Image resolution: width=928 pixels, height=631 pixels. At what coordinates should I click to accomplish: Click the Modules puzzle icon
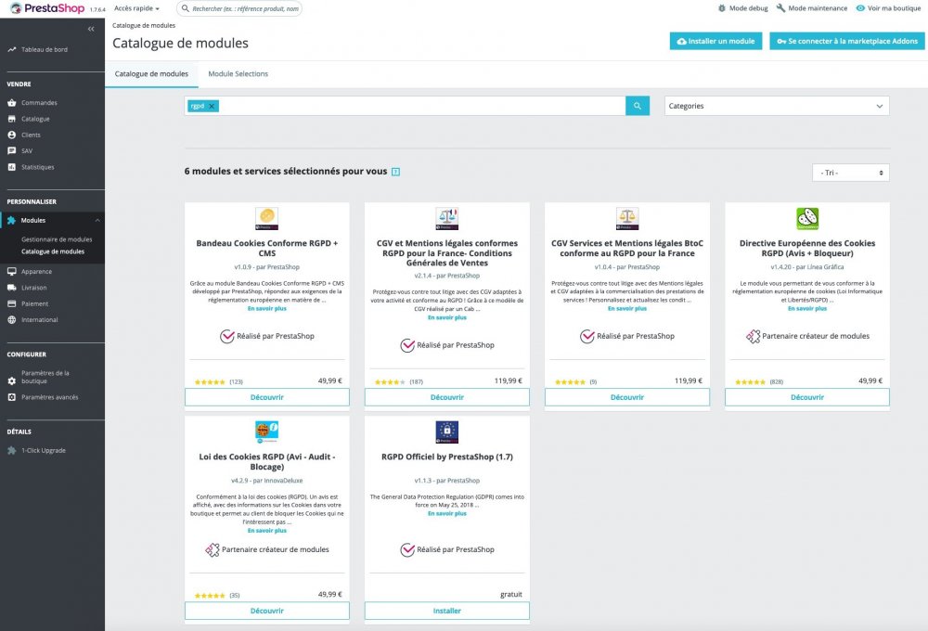(12, 220)
